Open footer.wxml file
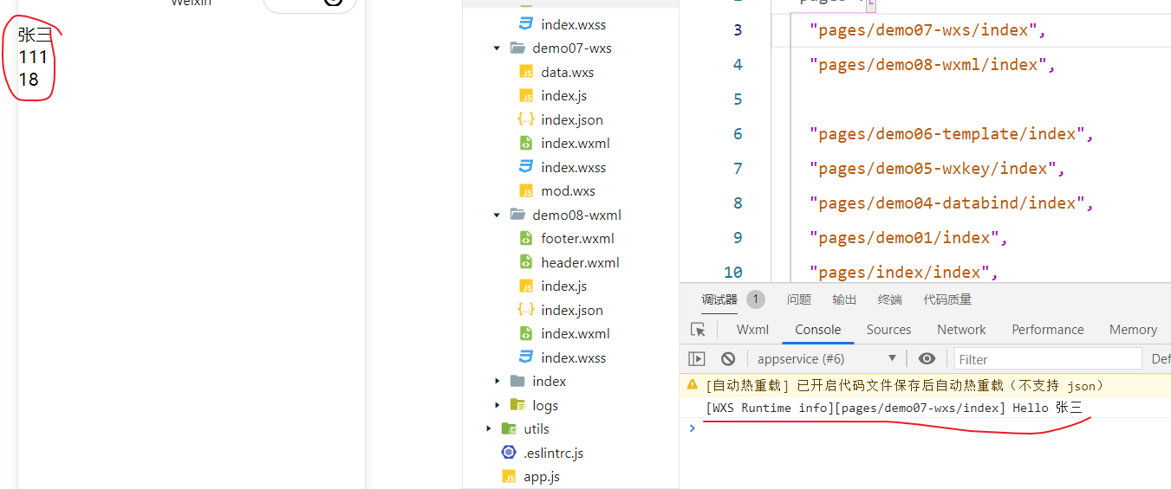This screenshot has height=489, width=1171. coord(577,239)
